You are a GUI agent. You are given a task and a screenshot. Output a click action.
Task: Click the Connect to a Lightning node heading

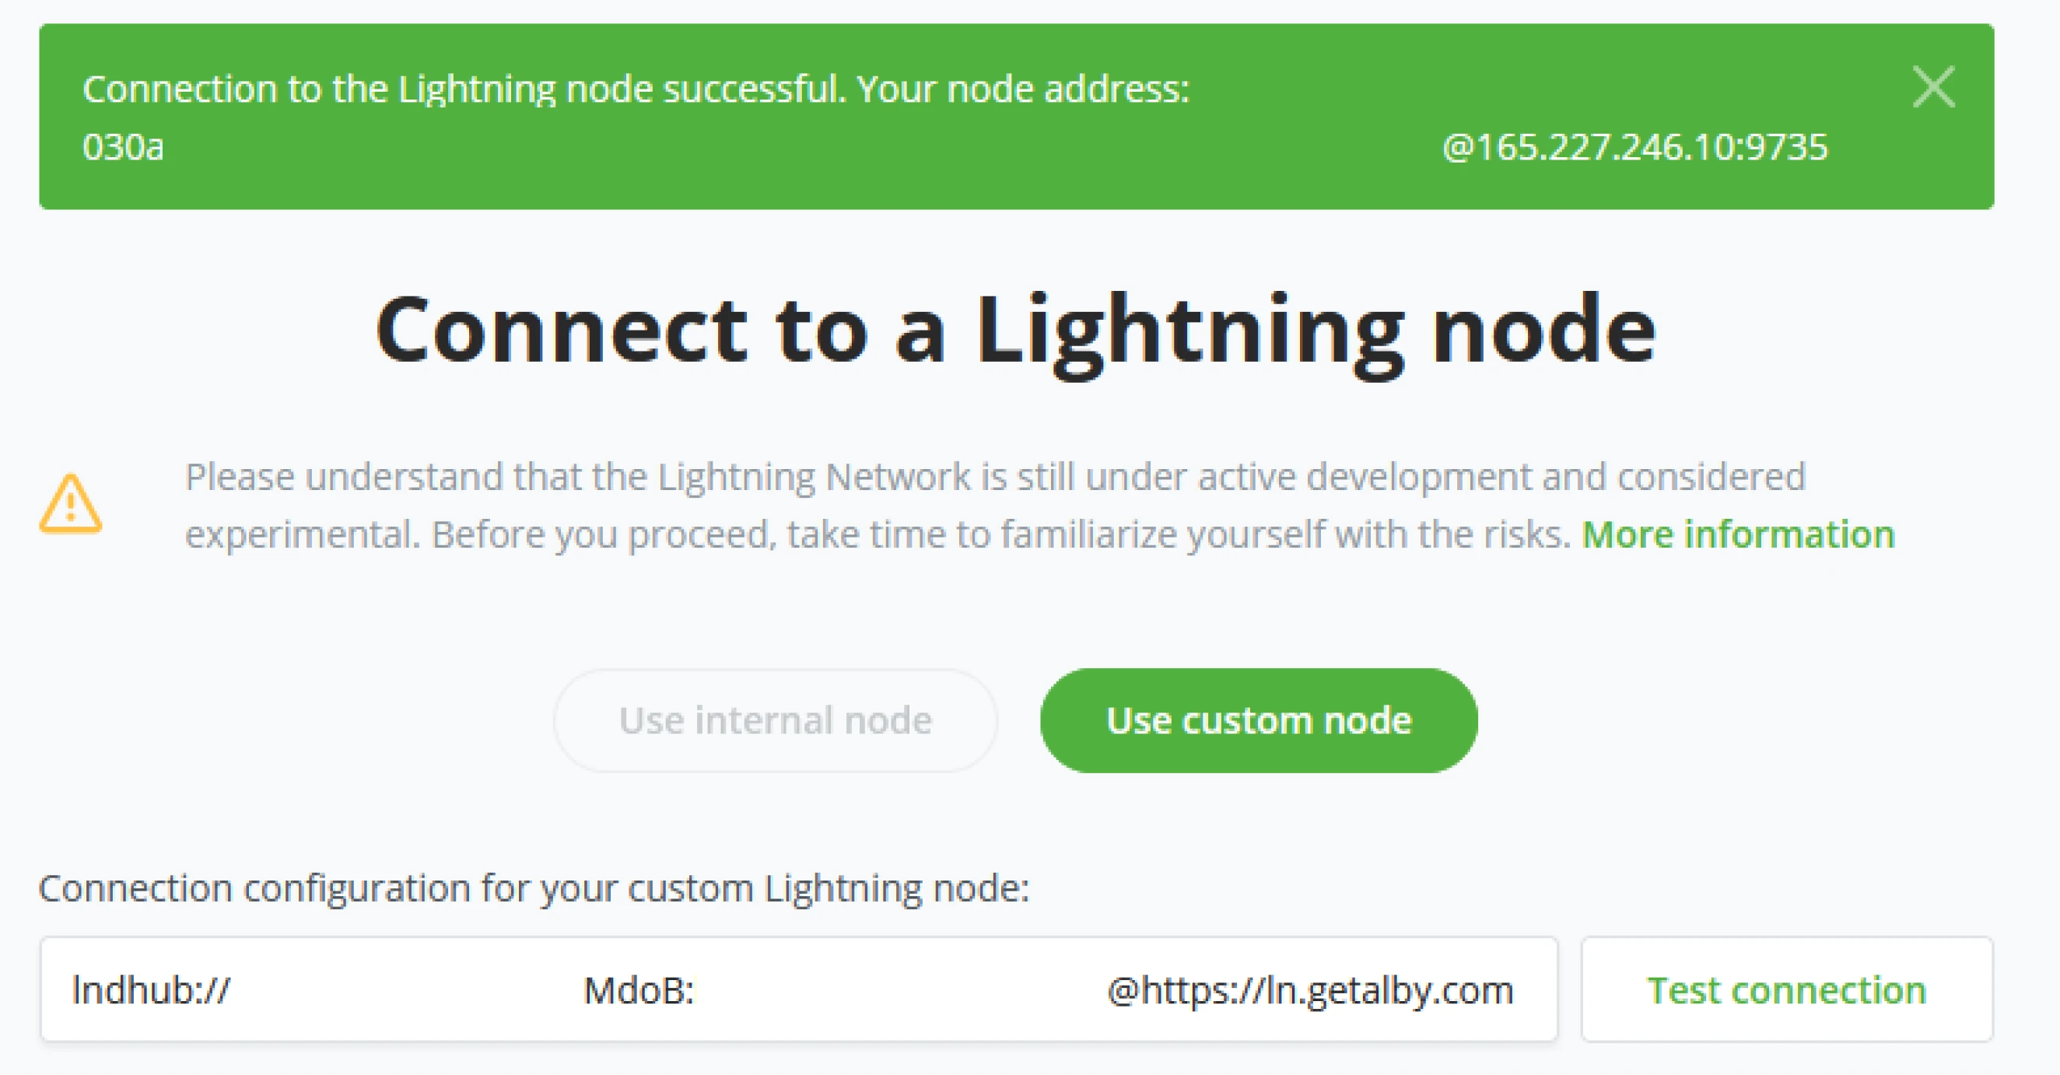[1015, 331]
